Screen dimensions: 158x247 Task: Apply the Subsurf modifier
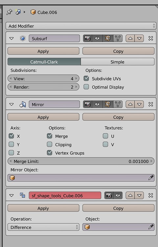tap(43, 51)
